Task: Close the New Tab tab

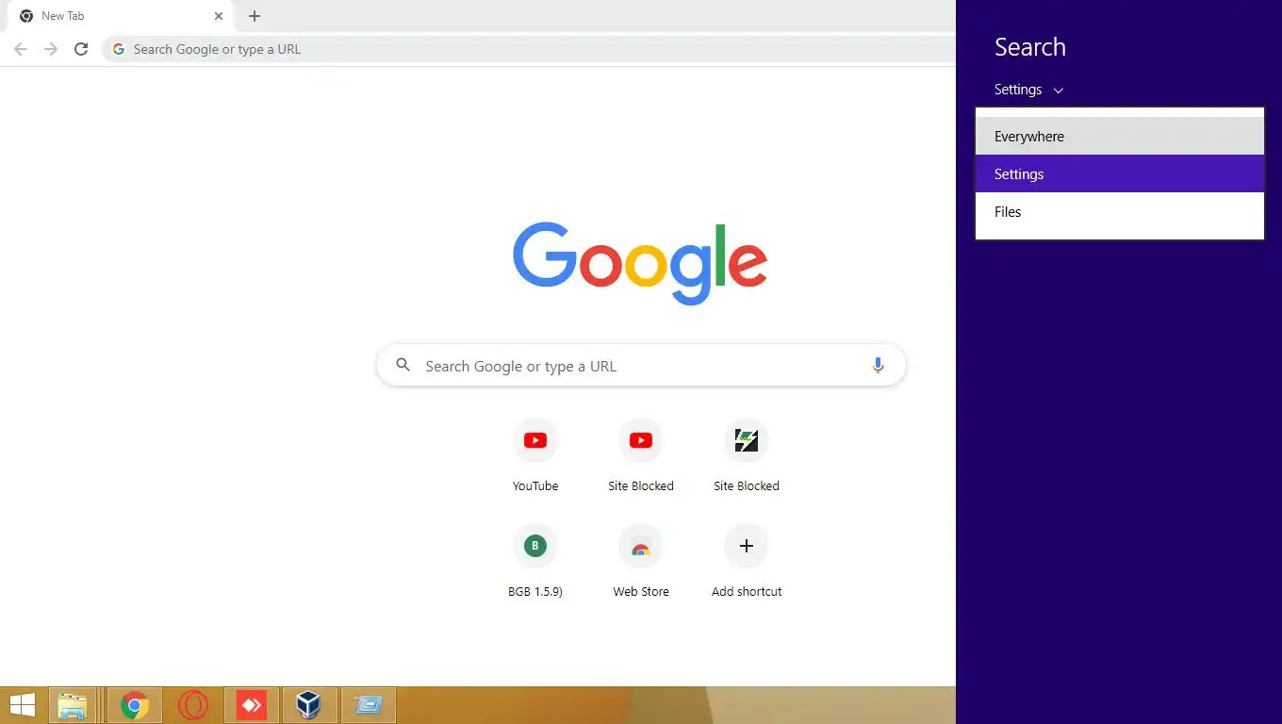Action: [219, 16]
